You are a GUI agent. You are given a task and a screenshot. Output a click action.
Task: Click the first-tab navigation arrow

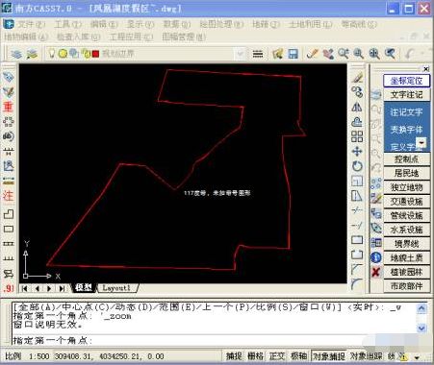pyautogui.click(x=25, y=288)
